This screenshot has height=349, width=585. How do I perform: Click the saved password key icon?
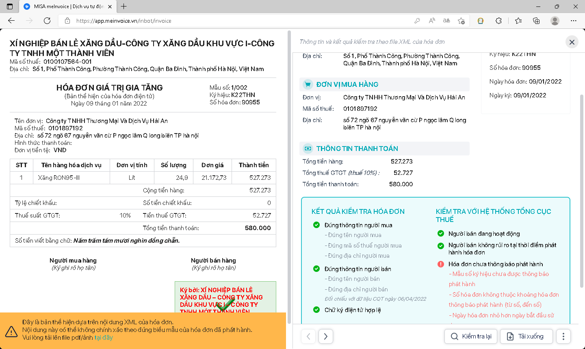(x=417, y=21)
